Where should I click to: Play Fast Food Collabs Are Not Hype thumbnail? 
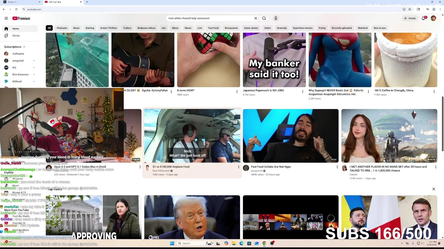click(x=291, y=136)
